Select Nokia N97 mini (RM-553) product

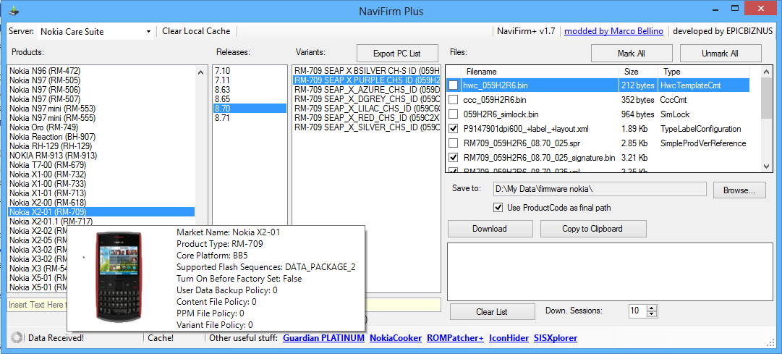[101, 109]
